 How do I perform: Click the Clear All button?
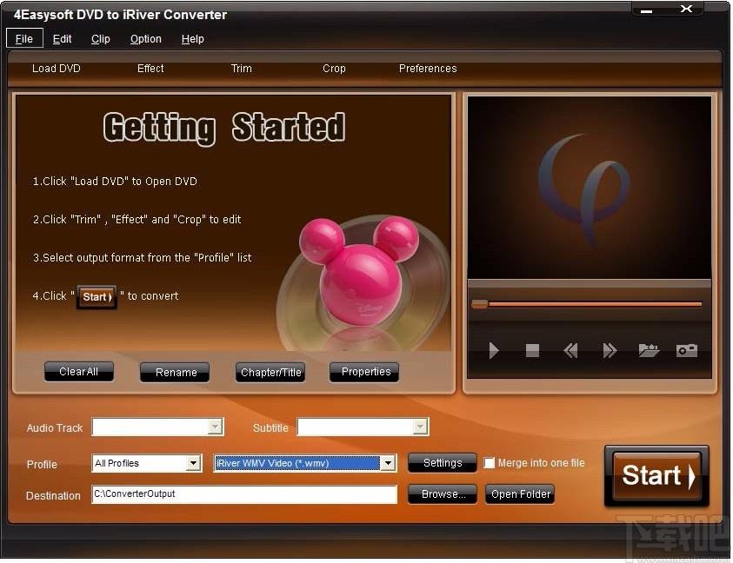point(79,372)
